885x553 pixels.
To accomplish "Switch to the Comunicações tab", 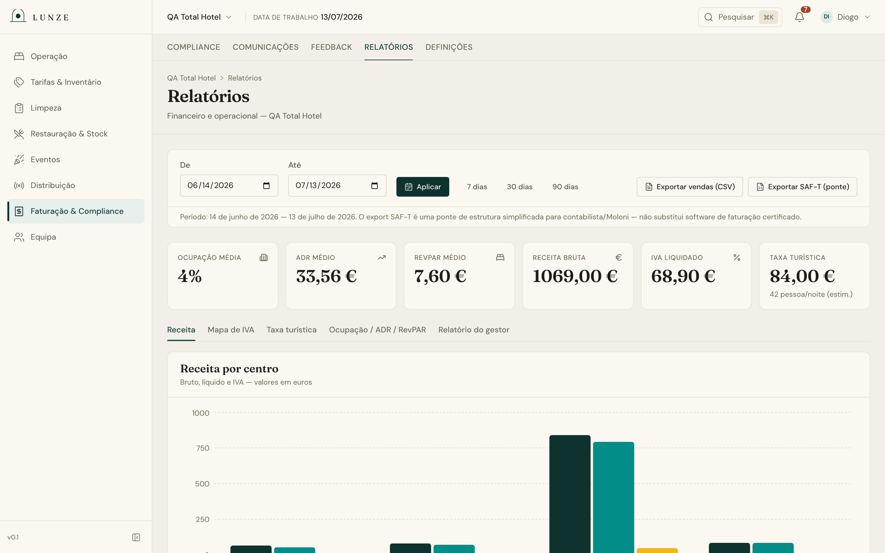I will point(265,47).
